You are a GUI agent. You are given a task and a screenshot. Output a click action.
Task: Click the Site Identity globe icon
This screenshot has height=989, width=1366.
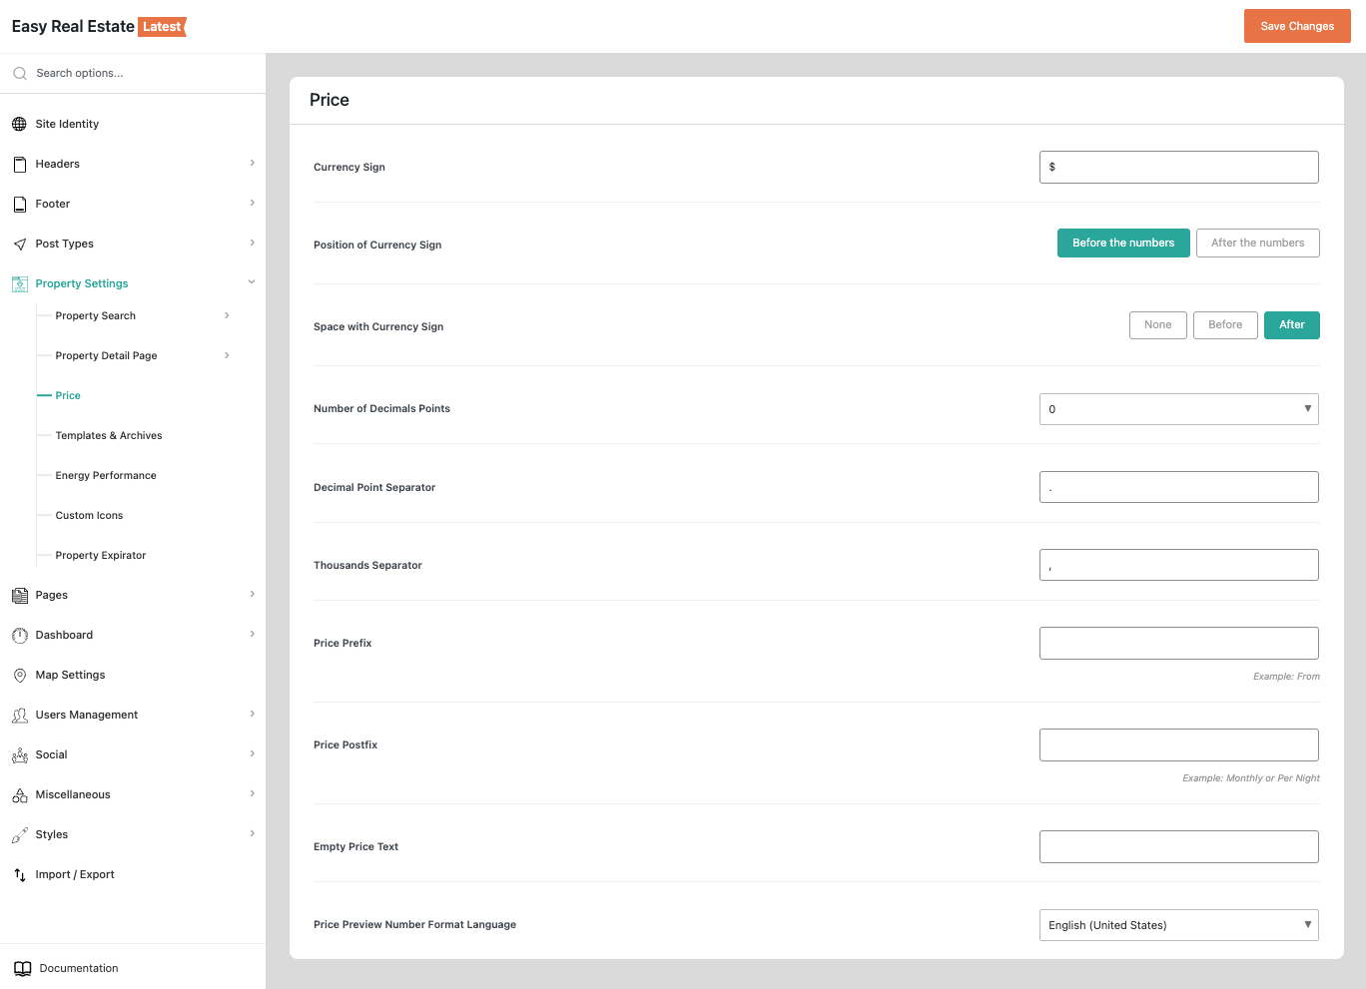tap(19, 124)
